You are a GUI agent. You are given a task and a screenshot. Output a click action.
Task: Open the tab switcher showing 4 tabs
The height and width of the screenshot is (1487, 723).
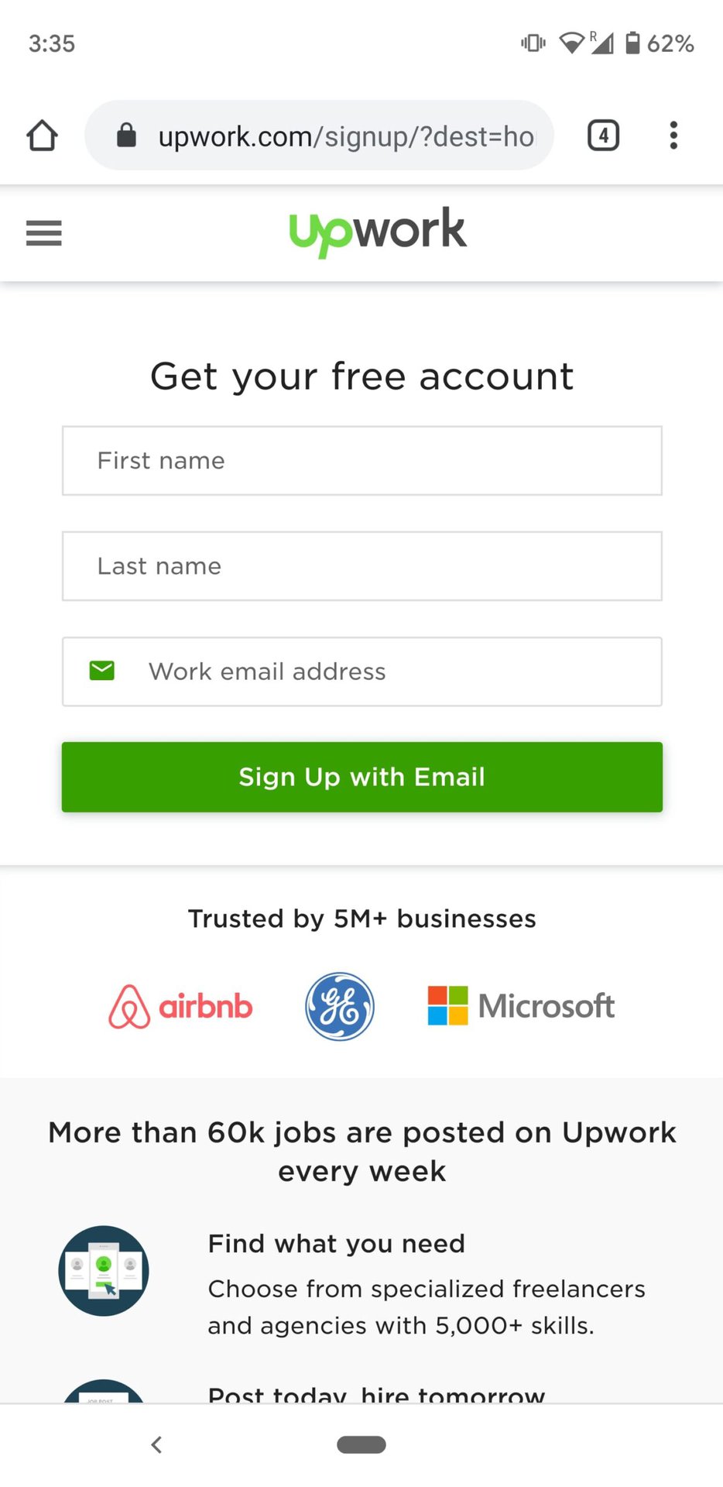pyautogui.click(x=603, y=136)
